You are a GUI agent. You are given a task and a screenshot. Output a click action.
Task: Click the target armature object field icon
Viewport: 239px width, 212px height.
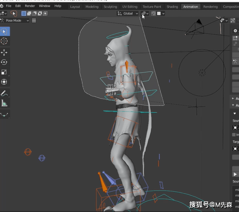pos(235,149)
